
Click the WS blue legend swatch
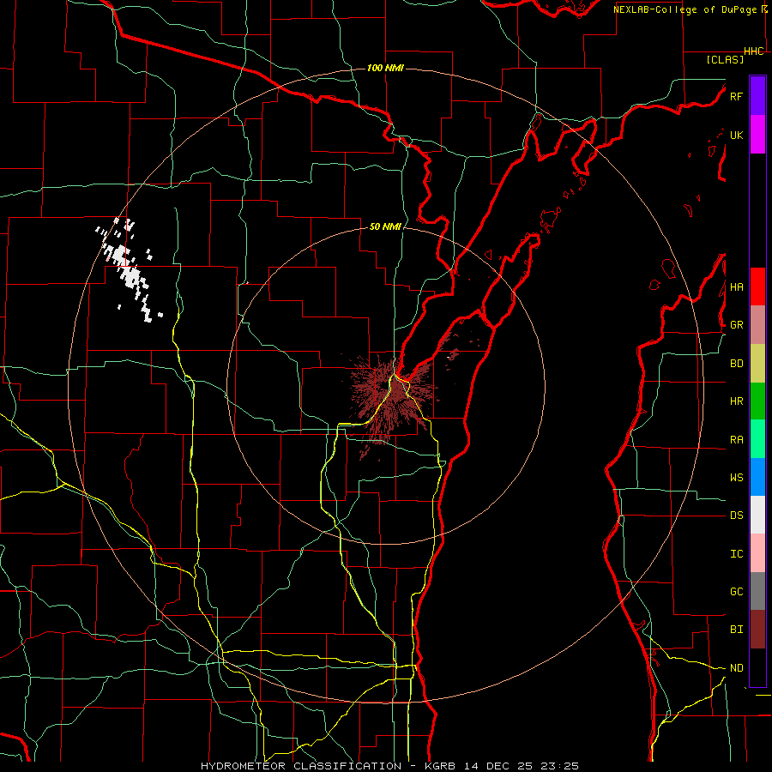pyautogui.click(x=757, y=477)
